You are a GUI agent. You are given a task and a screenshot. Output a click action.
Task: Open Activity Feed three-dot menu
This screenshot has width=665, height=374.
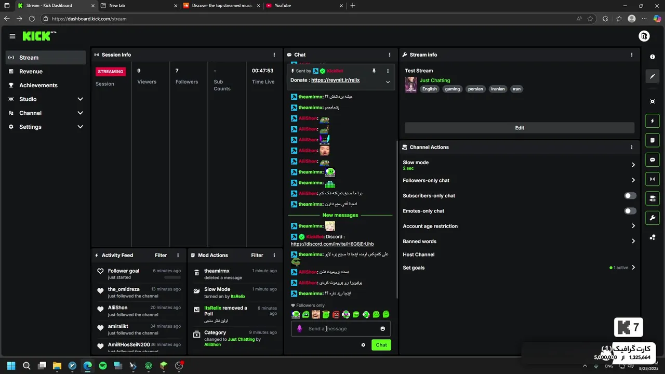[178, 255]
